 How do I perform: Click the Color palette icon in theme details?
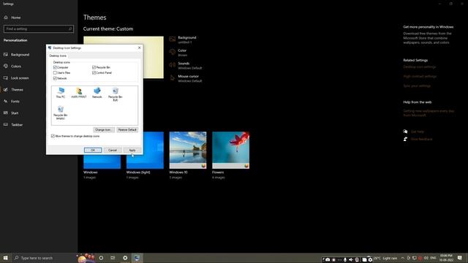click(x=173, y=52)
